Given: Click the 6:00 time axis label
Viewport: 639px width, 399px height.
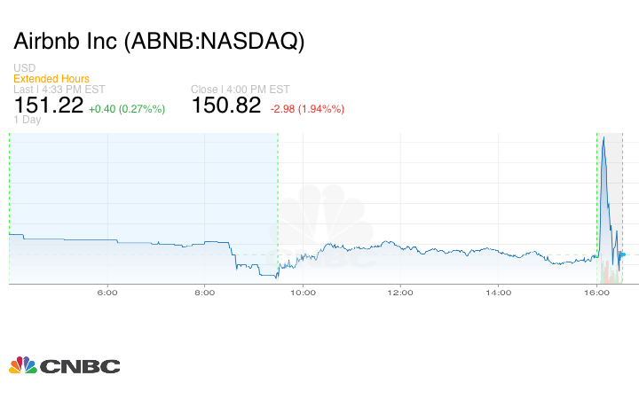Looking at the screenshot, I should pos(107,291).
